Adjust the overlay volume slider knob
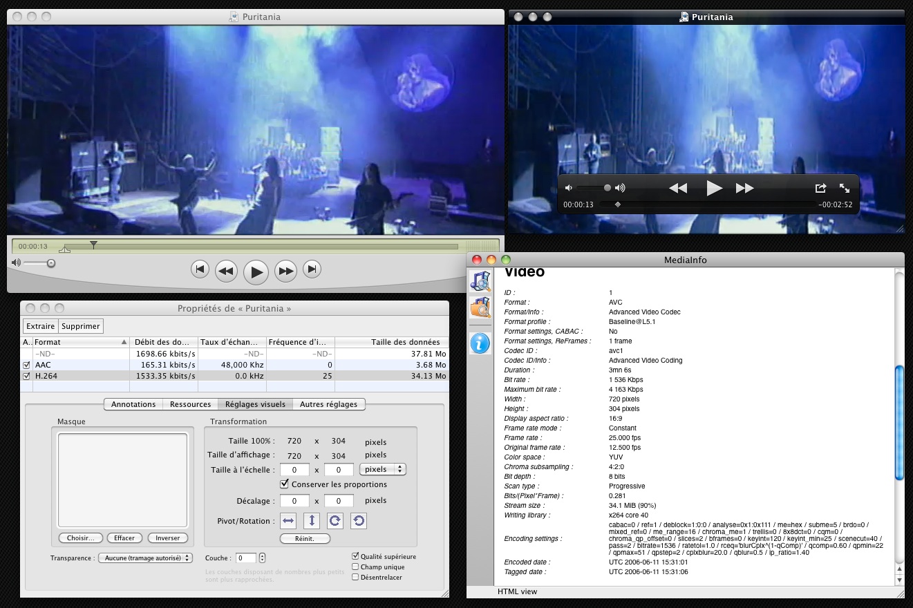 (x=608, y=188)
